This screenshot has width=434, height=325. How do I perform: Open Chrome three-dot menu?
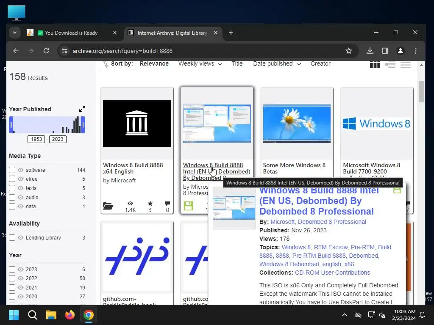[x=415, y=51]
